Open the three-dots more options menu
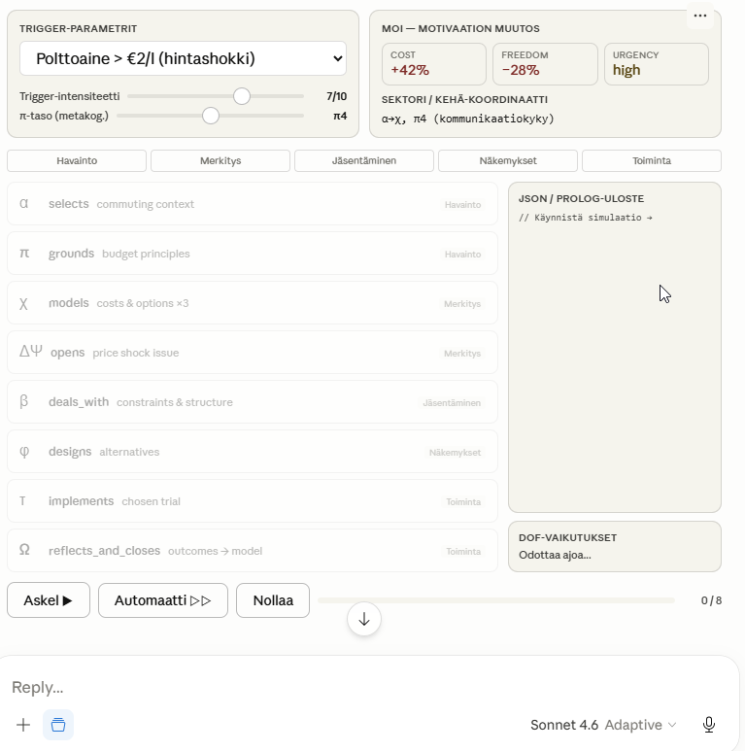Image resolution: width=745 pixels, height=751 pixels. pyautogui.click(x=700, y=16)
